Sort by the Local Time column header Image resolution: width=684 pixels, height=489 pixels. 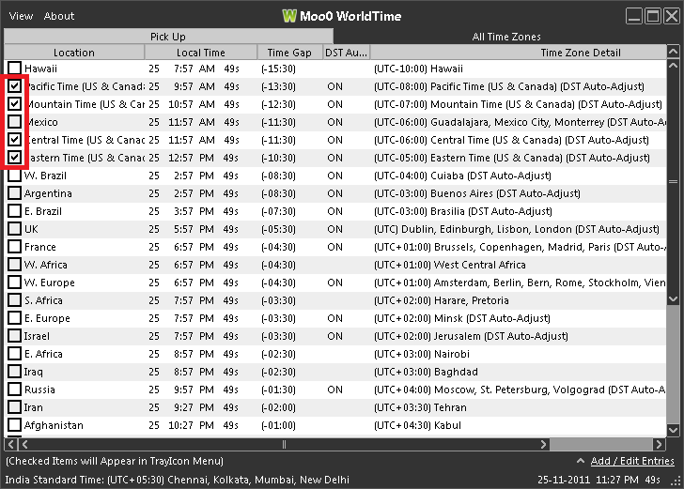pyautogui.click(x=201, y=53)
